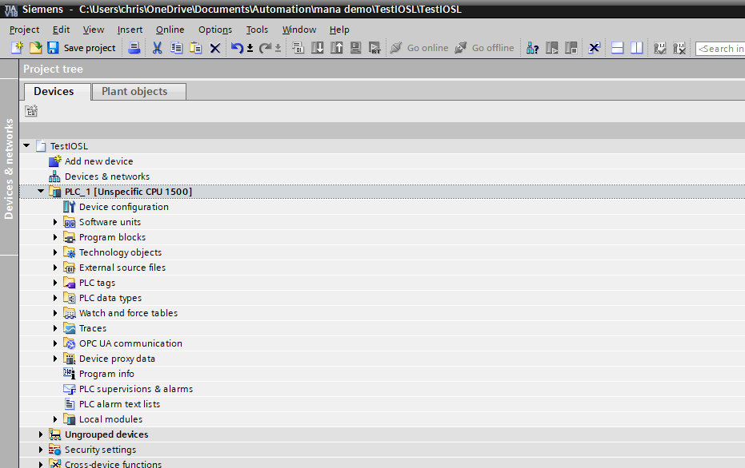Click the Delete X icon
This screenshot has height=468, width=745.
coord(215,48)
